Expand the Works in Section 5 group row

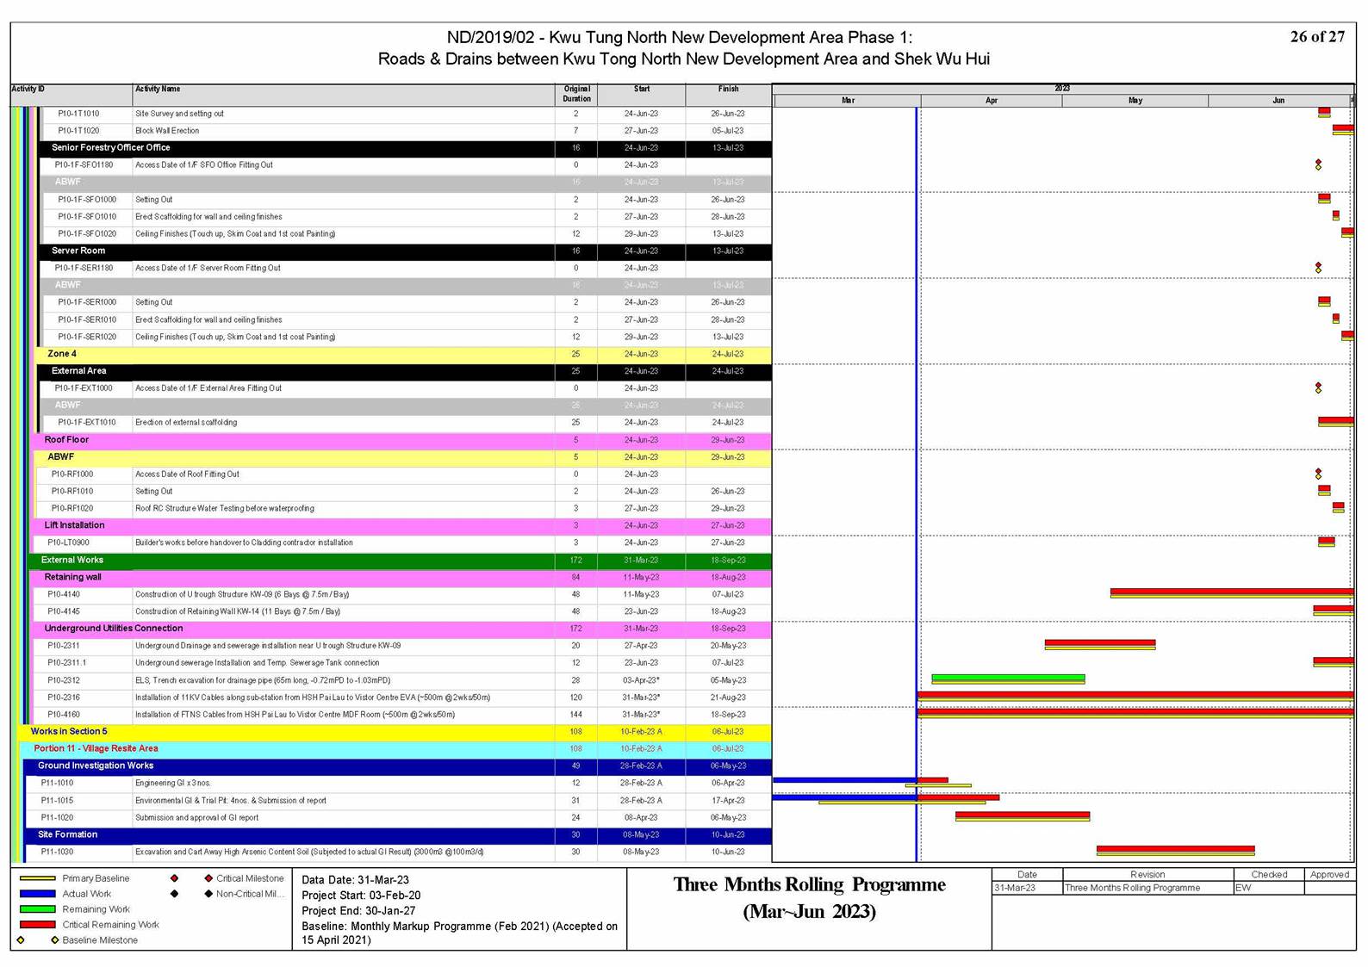tap(69, 732)
